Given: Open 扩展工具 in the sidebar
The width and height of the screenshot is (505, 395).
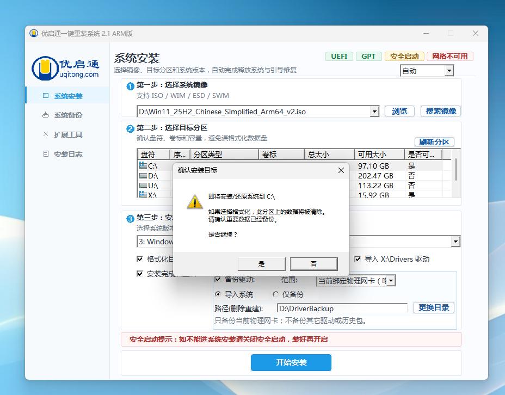Looking at the screenshot, I should pos(68,134).
